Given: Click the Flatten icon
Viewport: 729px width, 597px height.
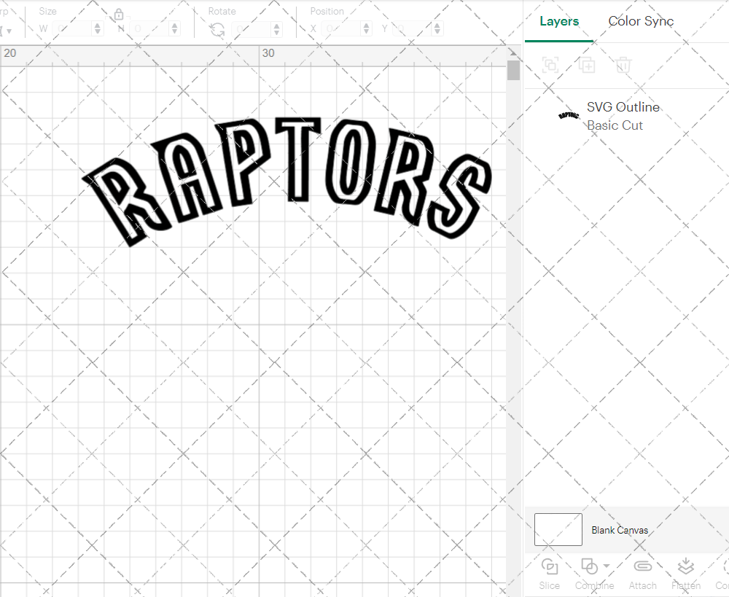Looking at the screenshot, I should click(686, 566).
